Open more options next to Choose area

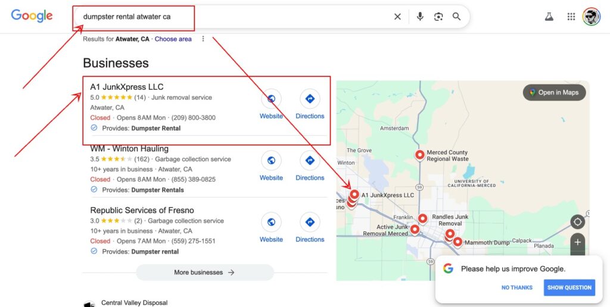tap(203, 39)
